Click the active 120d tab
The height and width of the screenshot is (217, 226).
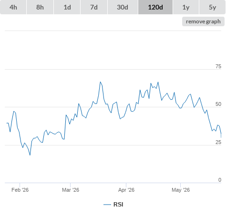coord(155,7)
